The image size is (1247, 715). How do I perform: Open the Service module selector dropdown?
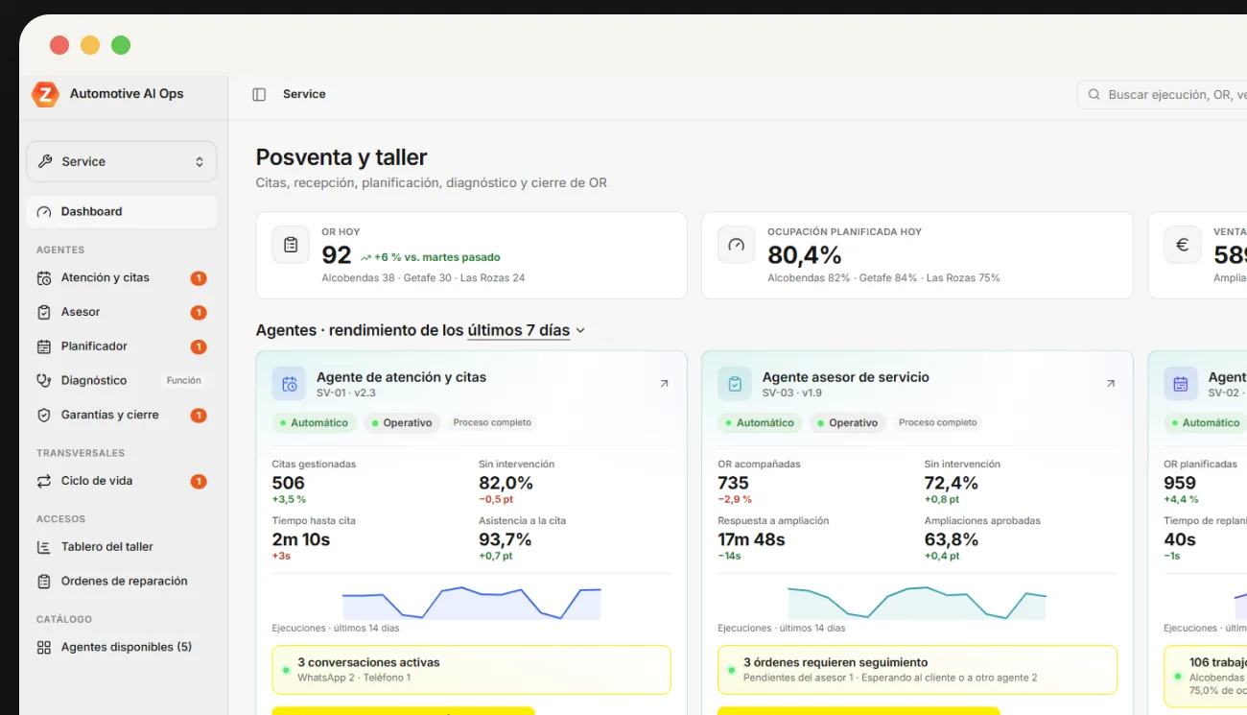pyautogui.click(x=122, y=161)
